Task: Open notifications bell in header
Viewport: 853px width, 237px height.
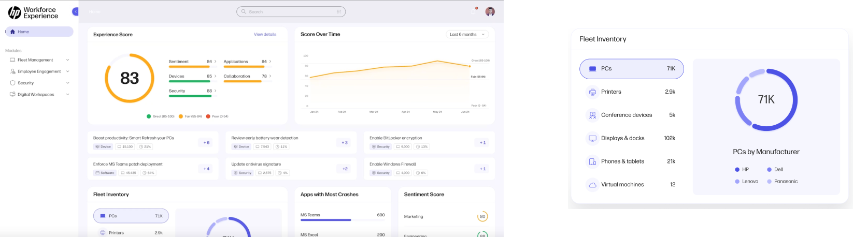Action: (x=474, y=11)
